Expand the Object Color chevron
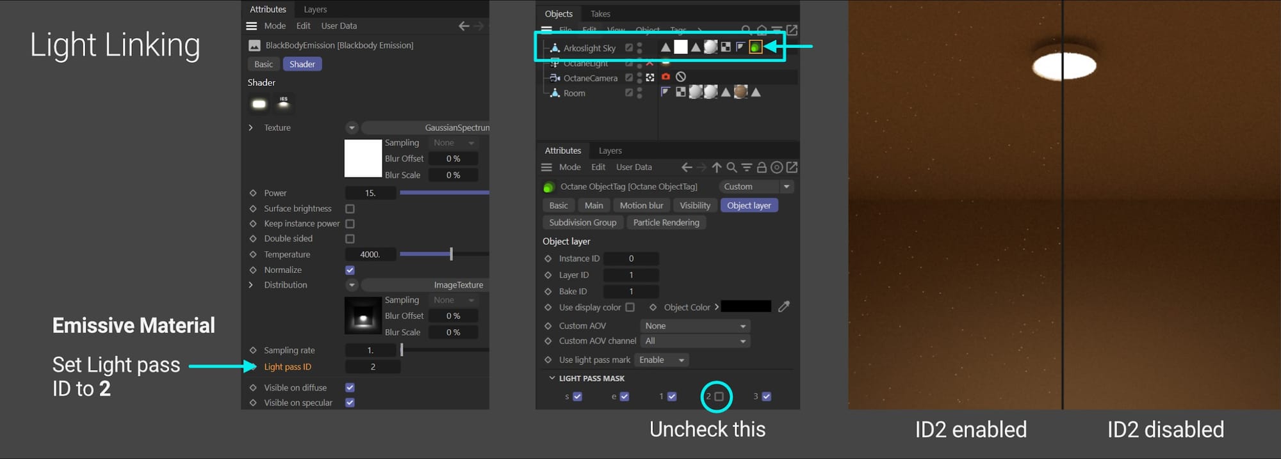Screen dimensions: 1281x459 [717, 307]
